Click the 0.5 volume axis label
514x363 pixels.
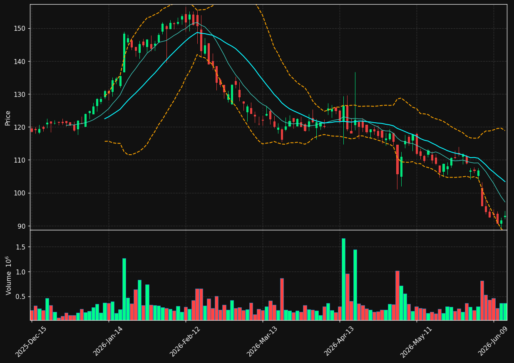(x=22, y=296)
